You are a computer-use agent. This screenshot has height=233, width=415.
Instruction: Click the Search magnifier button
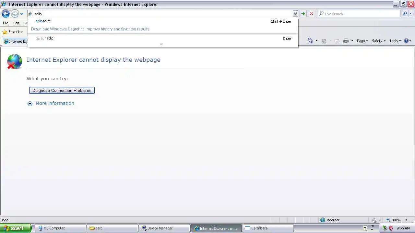[405, 14]
